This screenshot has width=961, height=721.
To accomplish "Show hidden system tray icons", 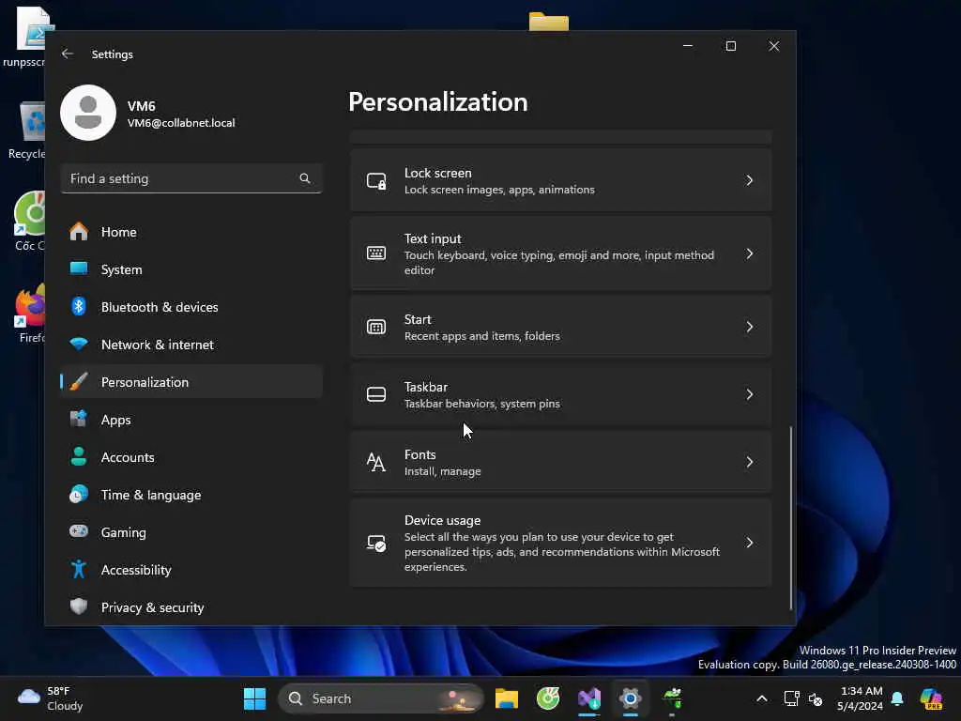I will [761, 698].
